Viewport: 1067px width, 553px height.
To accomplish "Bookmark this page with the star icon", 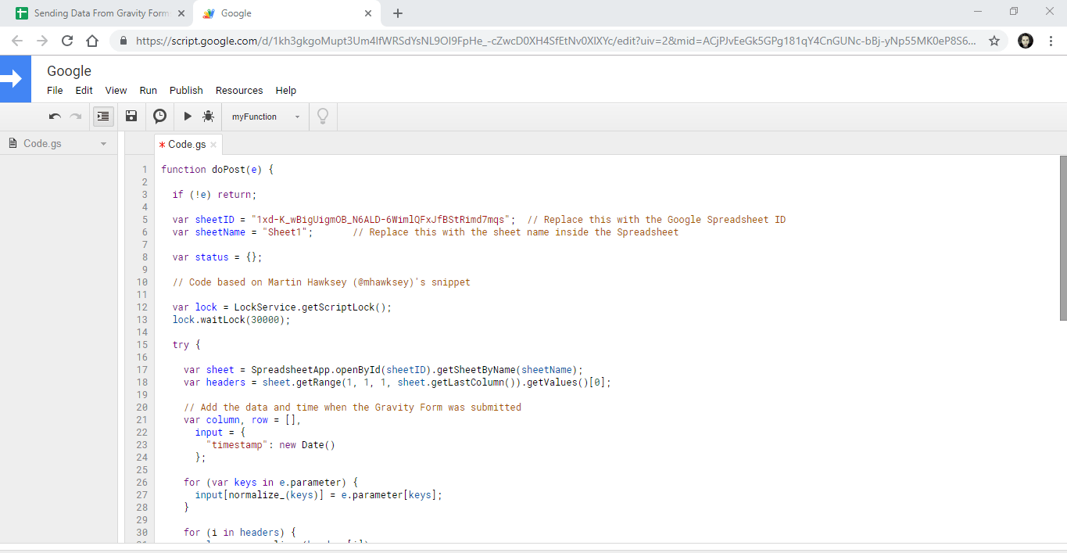I will 994,41.
